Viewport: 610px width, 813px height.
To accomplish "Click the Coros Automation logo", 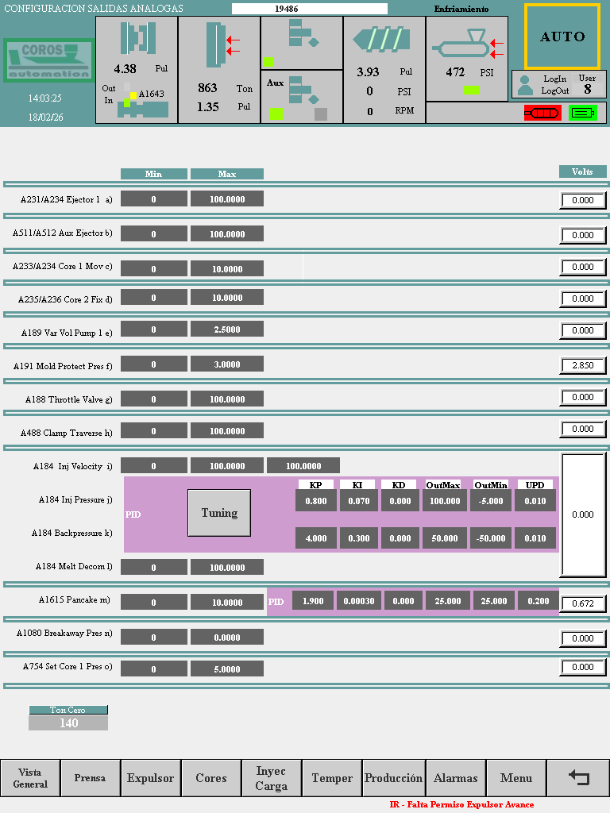I will [48, 60].
